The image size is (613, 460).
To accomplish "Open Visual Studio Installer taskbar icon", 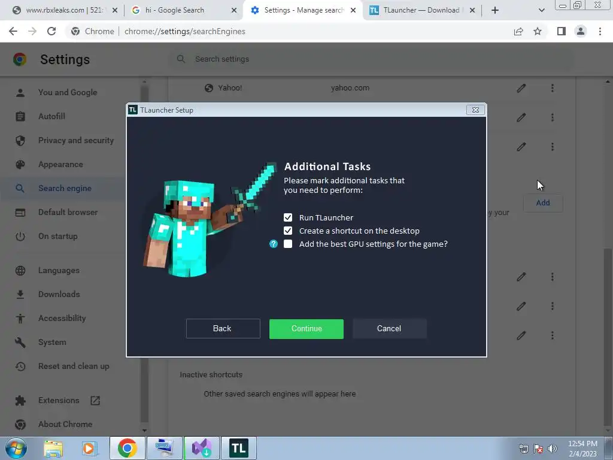I will click(x=201, y=448).
